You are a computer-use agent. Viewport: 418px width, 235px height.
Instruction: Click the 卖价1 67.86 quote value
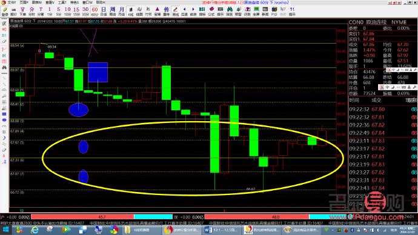[368, 33]
